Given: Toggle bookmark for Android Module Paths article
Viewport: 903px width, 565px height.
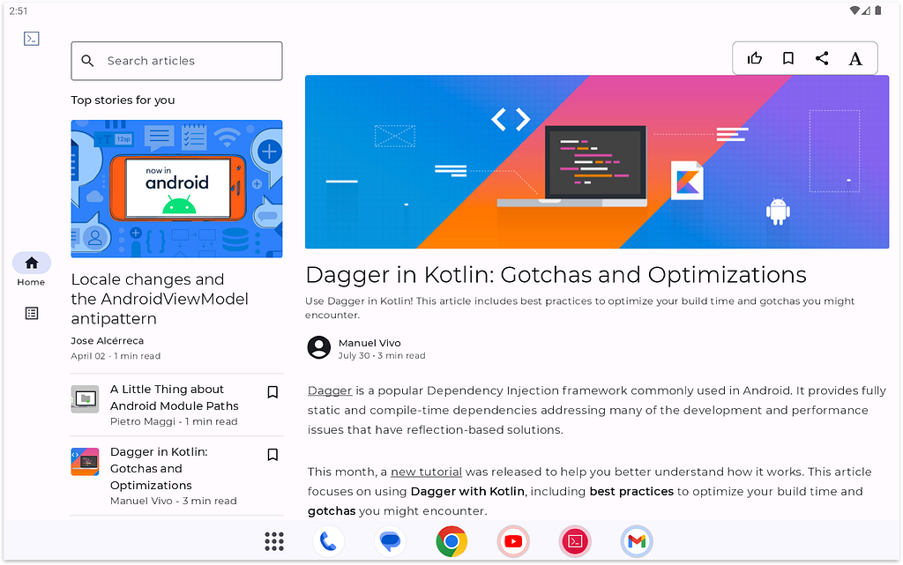Looking at the screenshot, I should 273,392.
